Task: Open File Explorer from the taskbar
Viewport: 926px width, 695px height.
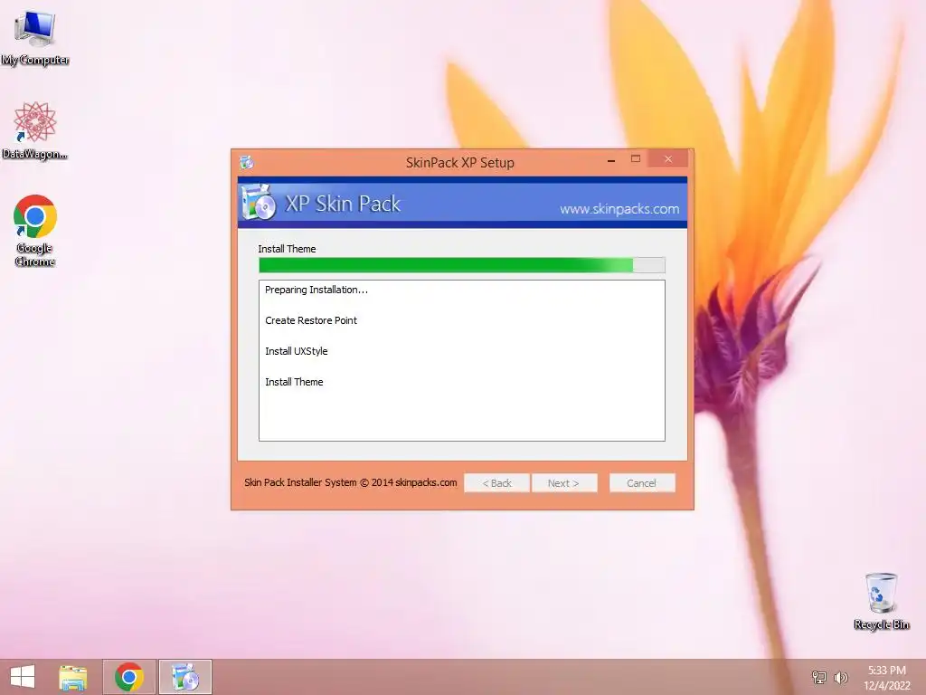Action: (x=73, y=677)
